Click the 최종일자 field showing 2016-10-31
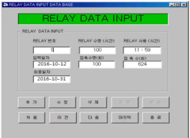The height and width of the screenshot is (138, 190). pos(52,79)
